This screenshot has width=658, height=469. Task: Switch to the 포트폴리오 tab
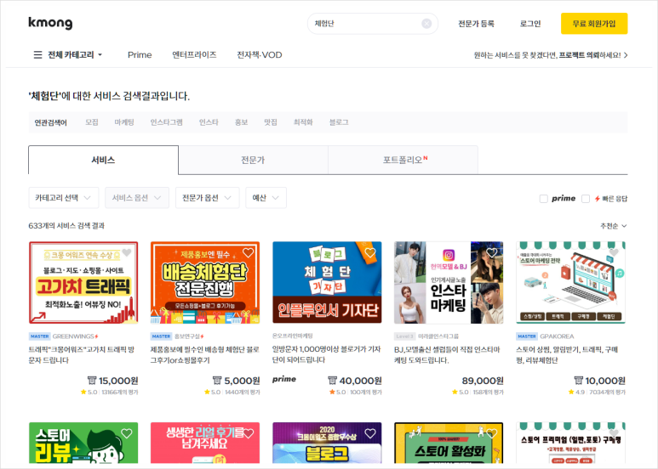point(403,160)
